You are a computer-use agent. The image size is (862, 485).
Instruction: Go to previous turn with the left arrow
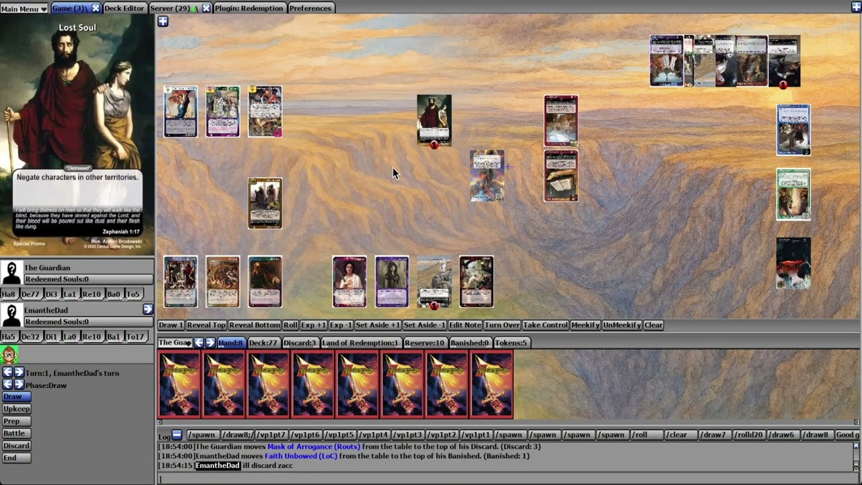(x=7, y=373)
